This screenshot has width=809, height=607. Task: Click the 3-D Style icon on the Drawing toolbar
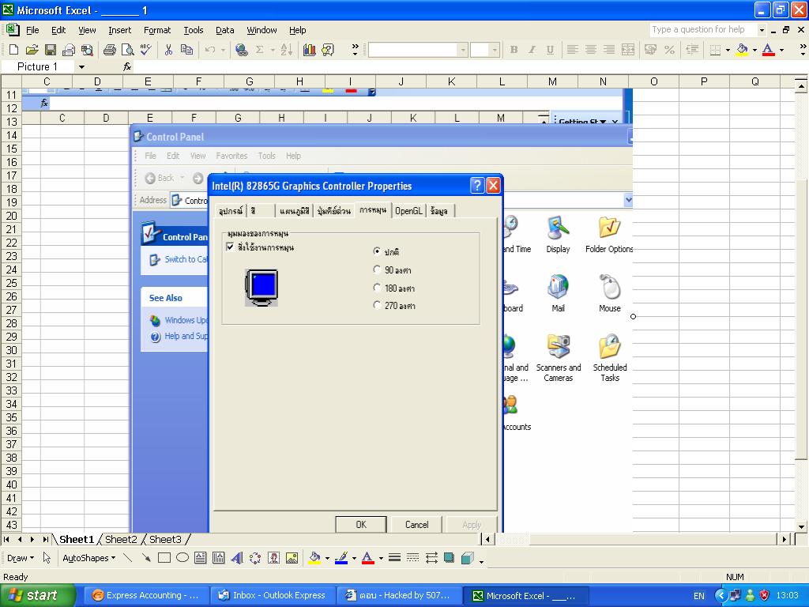tap(468, 558)
